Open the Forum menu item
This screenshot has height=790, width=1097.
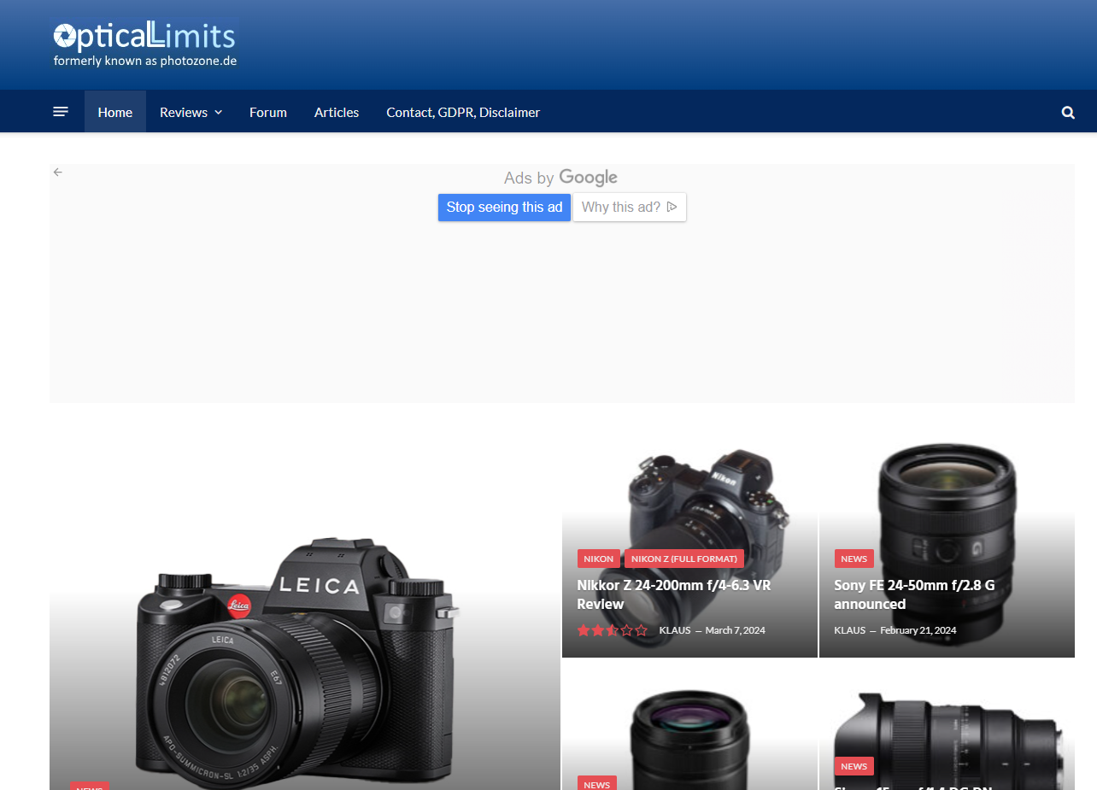point(268,112)
